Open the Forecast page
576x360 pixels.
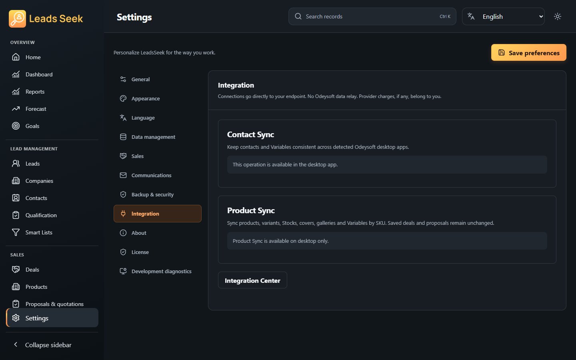click(x=52, y=109)
